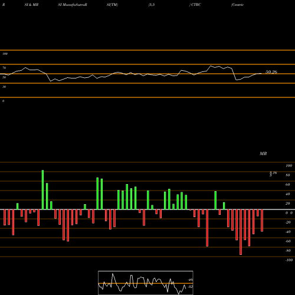
Task: Click the MR panel title label
Action: (x=263, y=153)
